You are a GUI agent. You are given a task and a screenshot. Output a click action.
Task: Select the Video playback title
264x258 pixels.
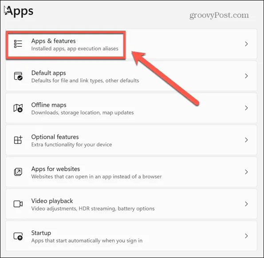(x=52, y=201)
